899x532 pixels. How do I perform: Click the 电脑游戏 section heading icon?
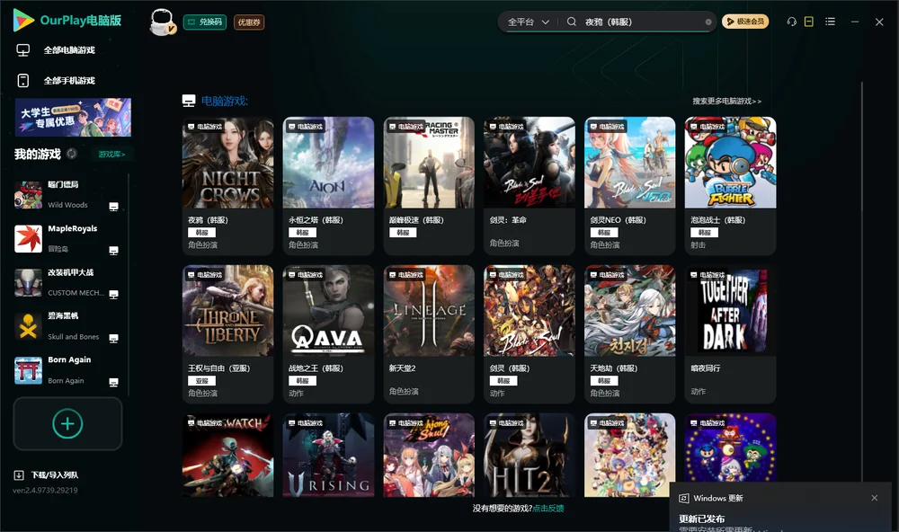click(x=189, y=101)
